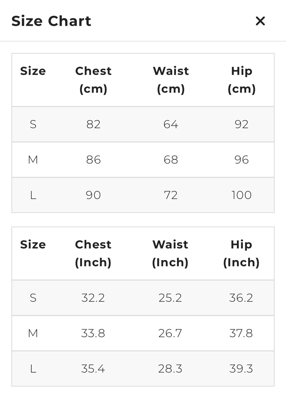Close the Size Chart dialog
This screenshot has height=407, width=286.
[x=260, y=21]
